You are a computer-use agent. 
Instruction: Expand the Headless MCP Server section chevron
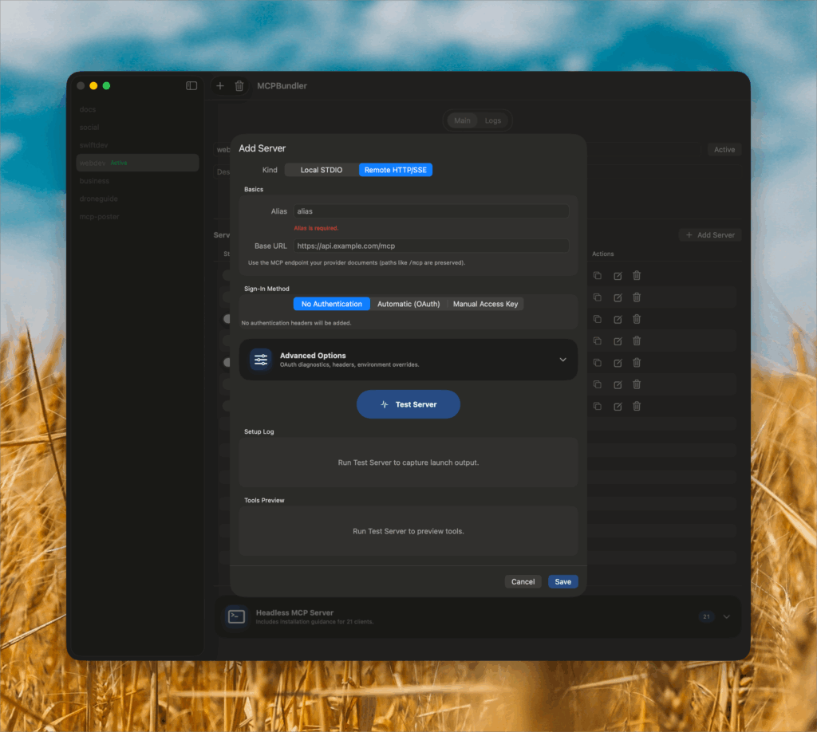(726, 616)
